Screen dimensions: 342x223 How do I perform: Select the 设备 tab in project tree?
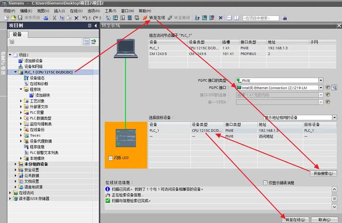coord(17,34)
